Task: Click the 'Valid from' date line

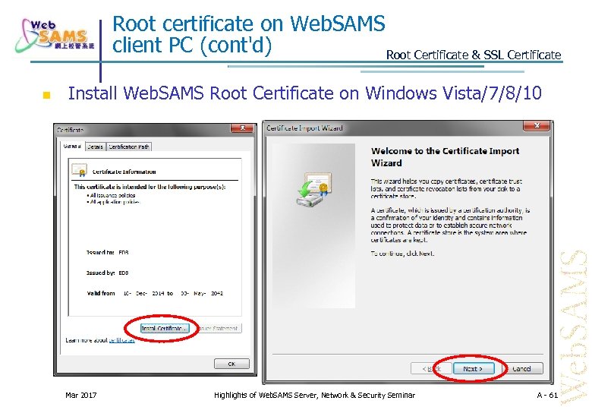Action: pyautogui.click(x=155, y=293)
